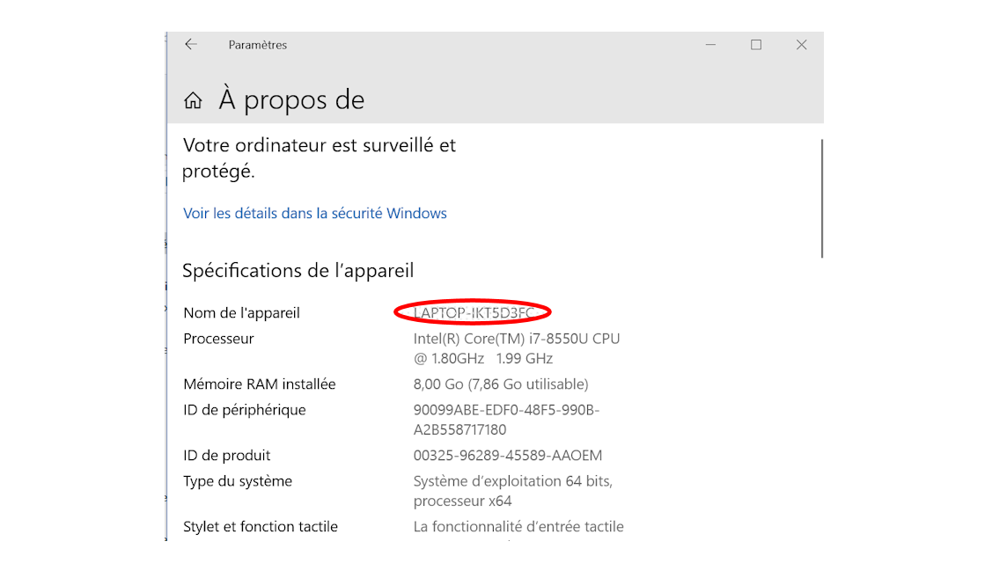
Task: Click the À propos de page title
Action: click(x=291, y=100)
